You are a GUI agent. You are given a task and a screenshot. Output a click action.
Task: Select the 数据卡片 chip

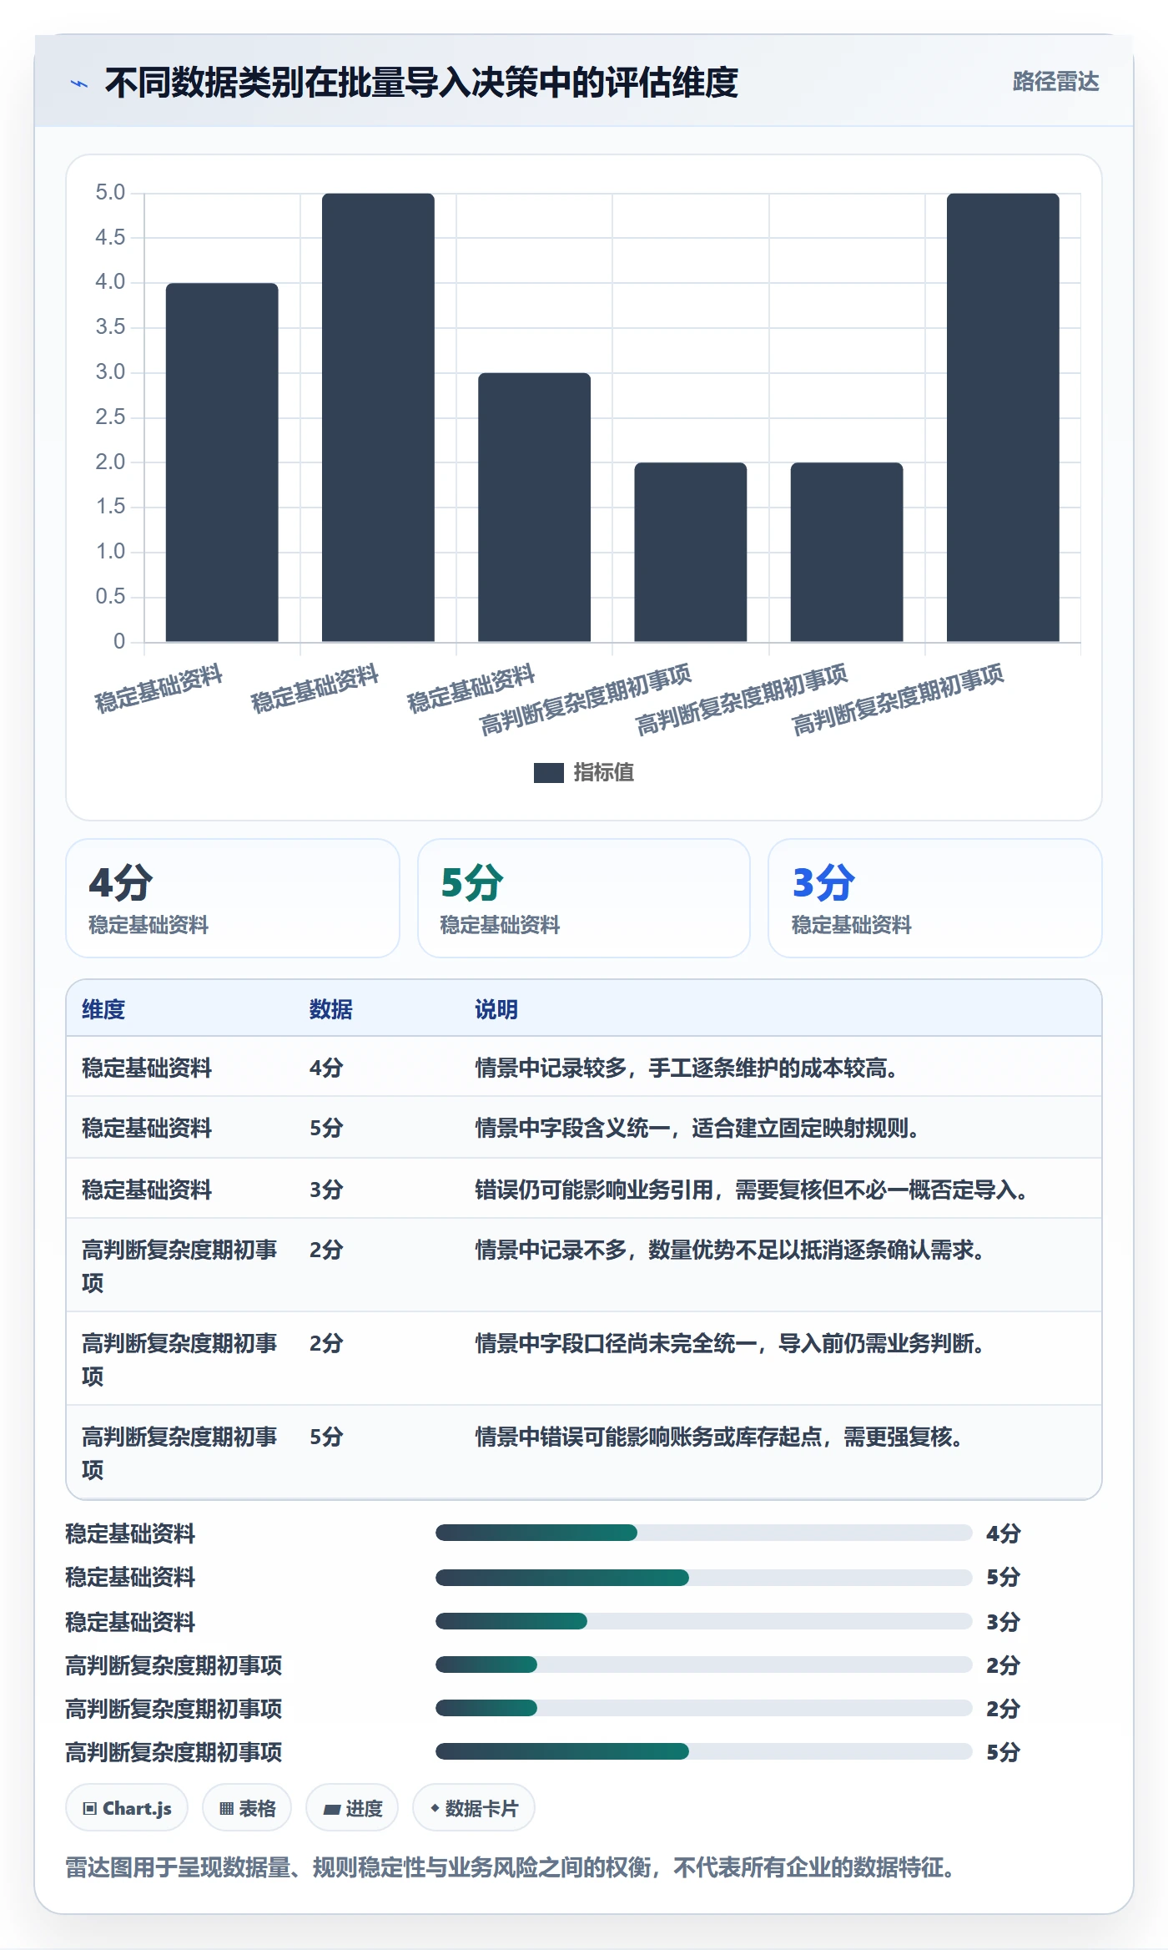point(474,1808)
